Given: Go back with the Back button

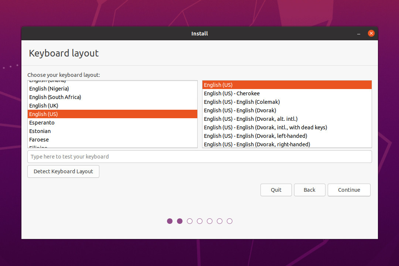Looking at the screenshot, I should click(x=310, y=190).
